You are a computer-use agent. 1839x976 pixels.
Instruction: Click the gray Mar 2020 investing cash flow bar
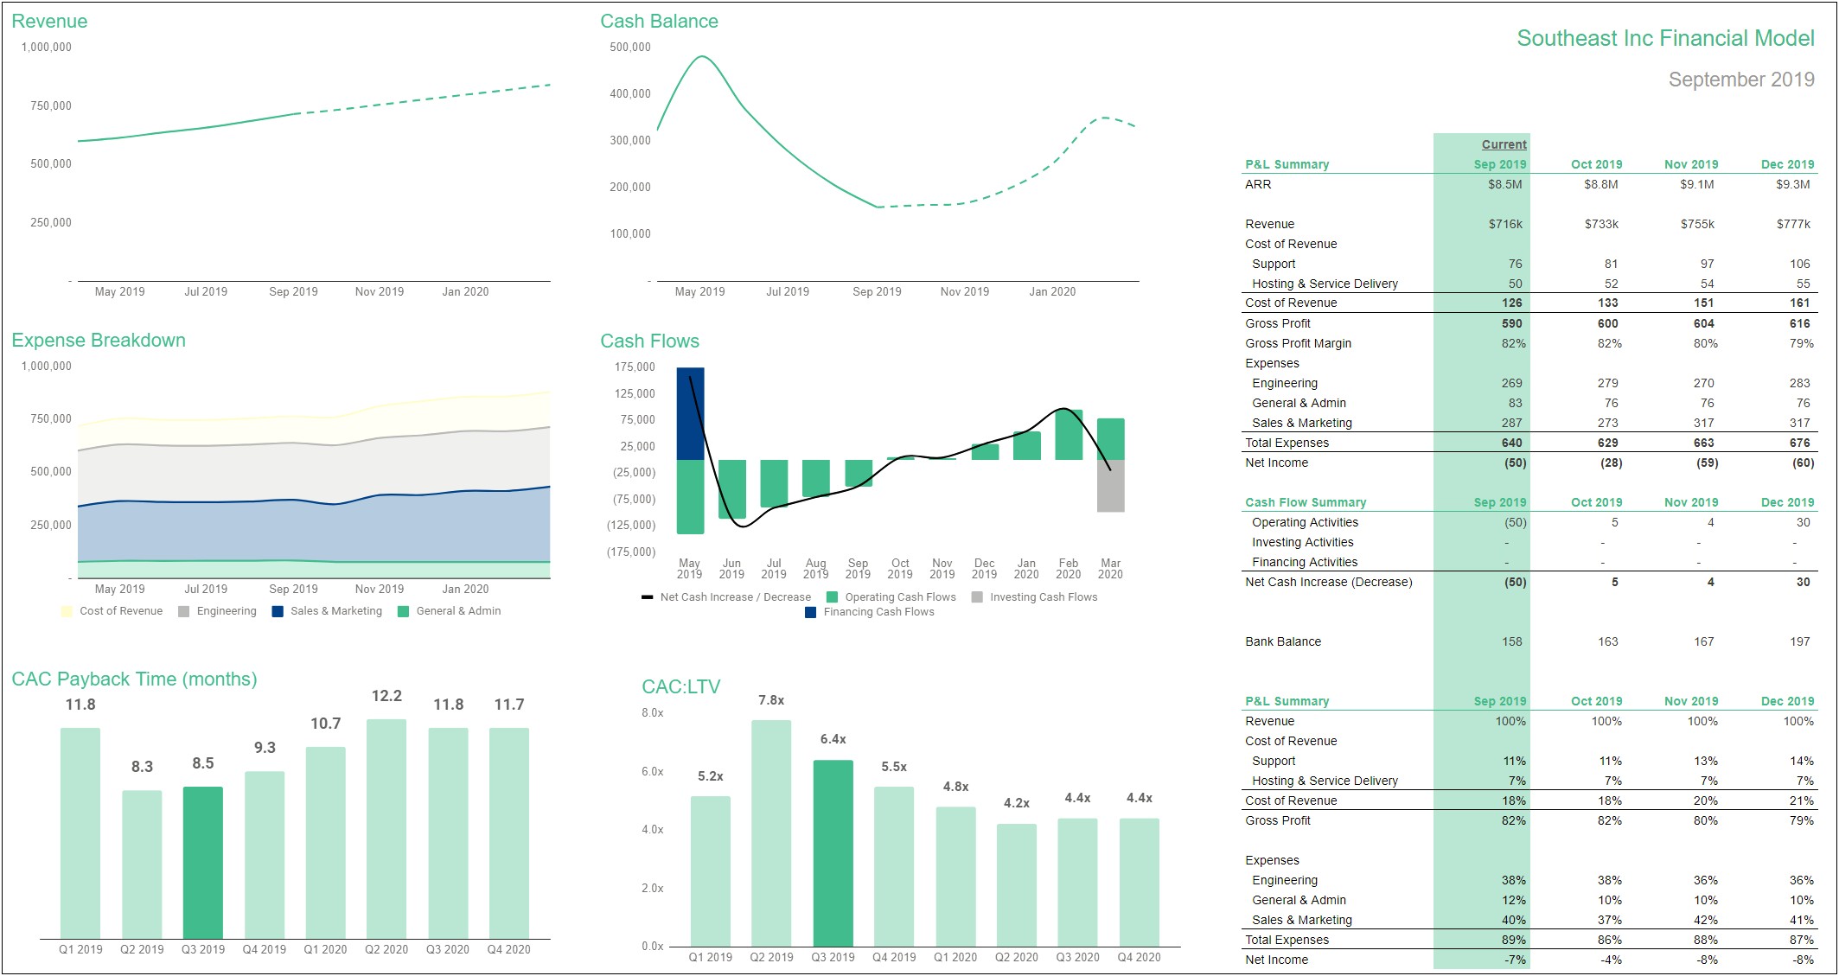1111,486
